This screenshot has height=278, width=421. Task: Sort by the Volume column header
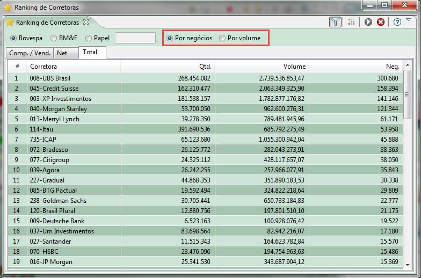coord(262,67)
